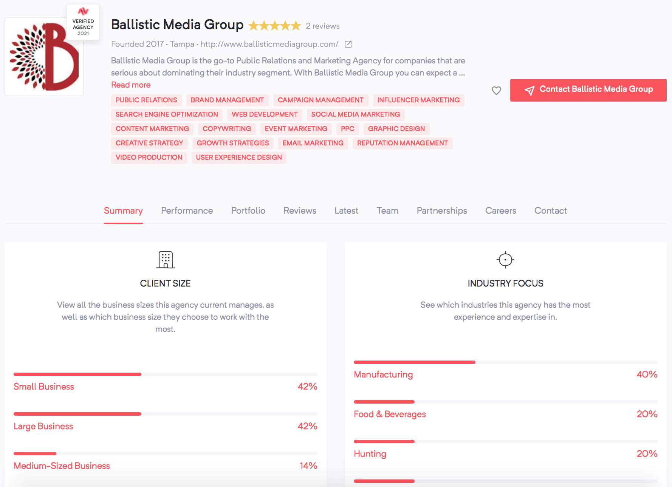Select the Growth Strategies tag
This screenshot has width=672, height=487.
coord(233,143)
